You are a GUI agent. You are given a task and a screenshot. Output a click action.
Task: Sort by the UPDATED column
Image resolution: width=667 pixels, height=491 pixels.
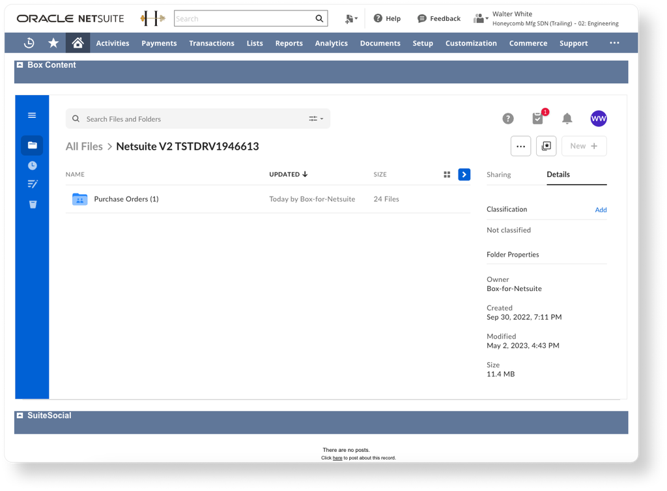click(288, 175)
